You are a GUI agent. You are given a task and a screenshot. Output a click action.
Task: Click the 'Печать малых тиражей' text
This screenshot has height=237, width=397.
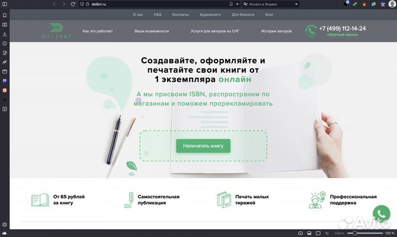(x=252, y=200)
